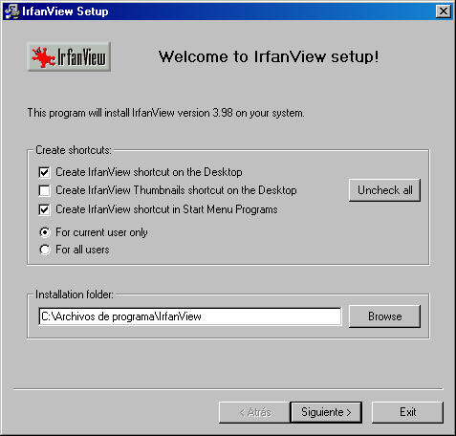Click the IrfanView Setup title bar text

point(65,11)
